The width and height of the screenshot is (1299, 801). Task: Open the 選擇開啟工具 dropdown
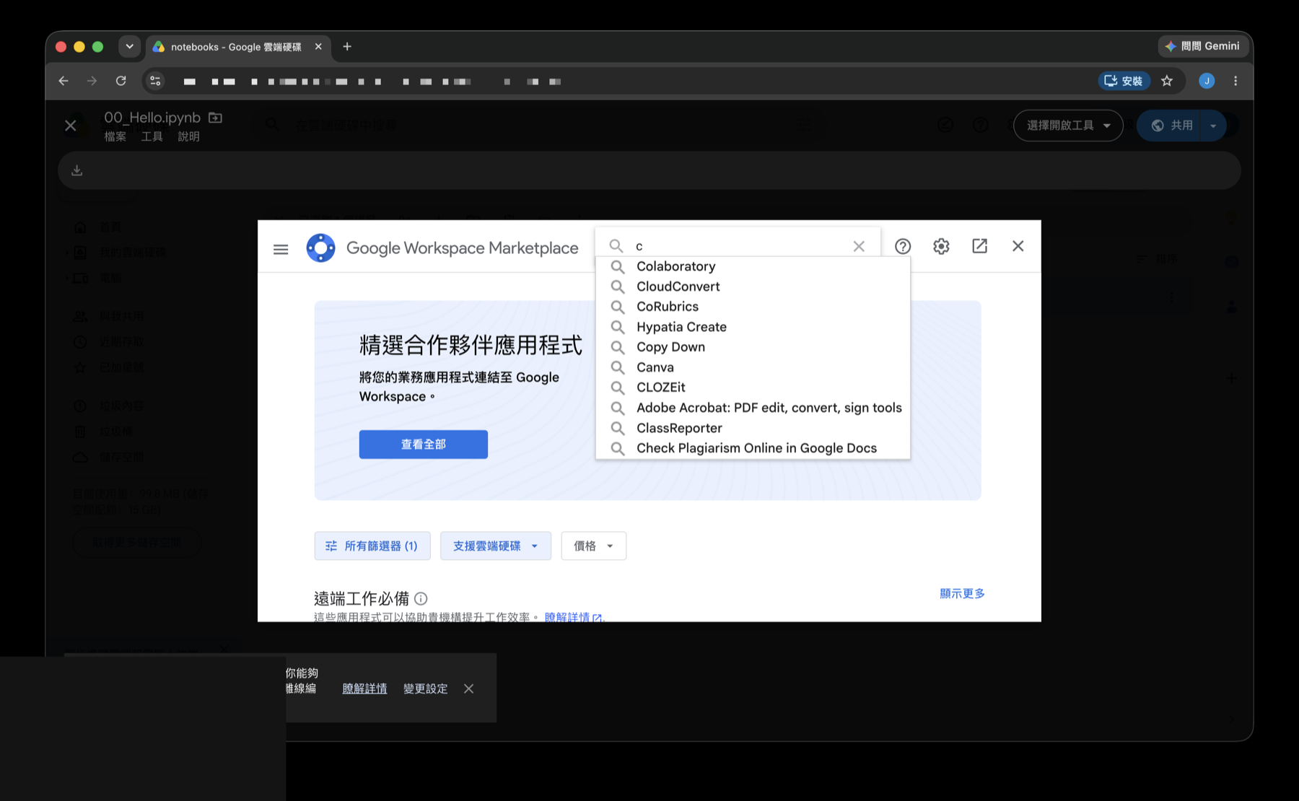click(x=1068, y=126)
